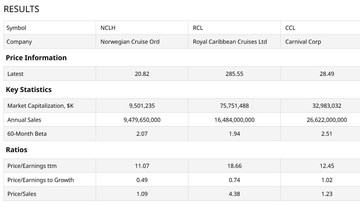
Task: Select the Market Capitalization, $K row label
Action: click(x=41, y=106)
